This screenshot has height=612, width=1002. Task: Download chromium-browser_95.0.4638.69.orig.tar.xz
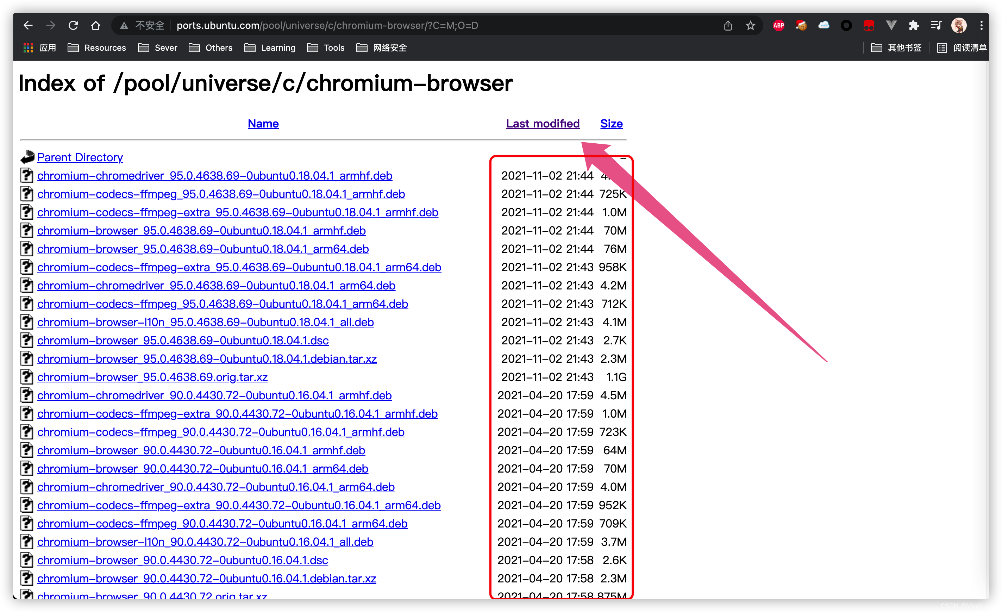pyautogui.click(x=152, y=377)
